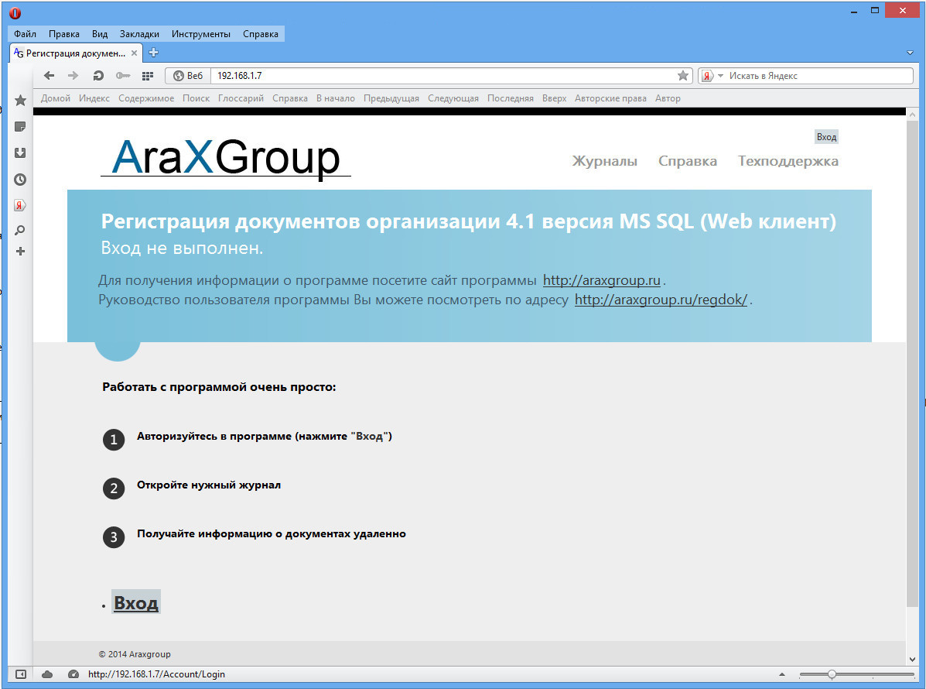
Task: Open a new tab with plus button
Action: pyautogui.click(x=153, y=53)
